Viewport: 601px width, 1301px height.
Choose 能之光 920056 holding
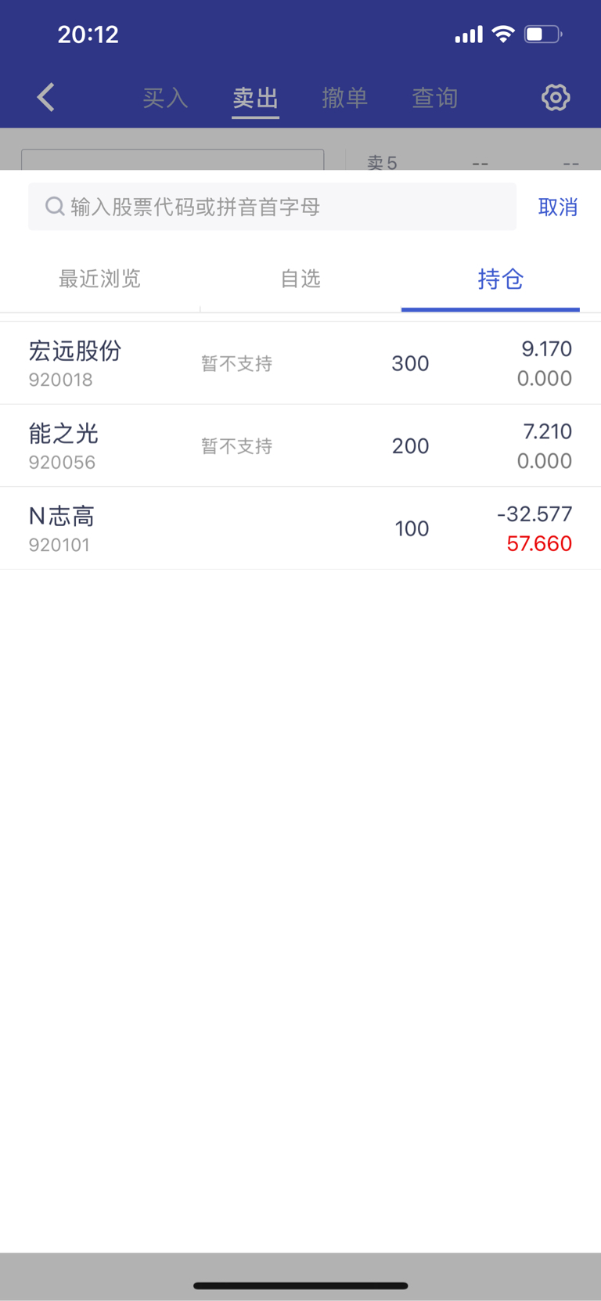click(x=300, y=445)
